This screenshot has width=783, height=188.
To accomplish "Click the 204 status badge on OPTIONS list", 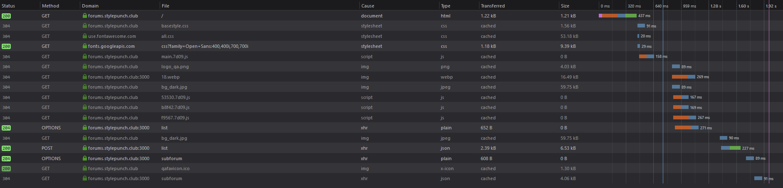I will [x=6, y=128].
